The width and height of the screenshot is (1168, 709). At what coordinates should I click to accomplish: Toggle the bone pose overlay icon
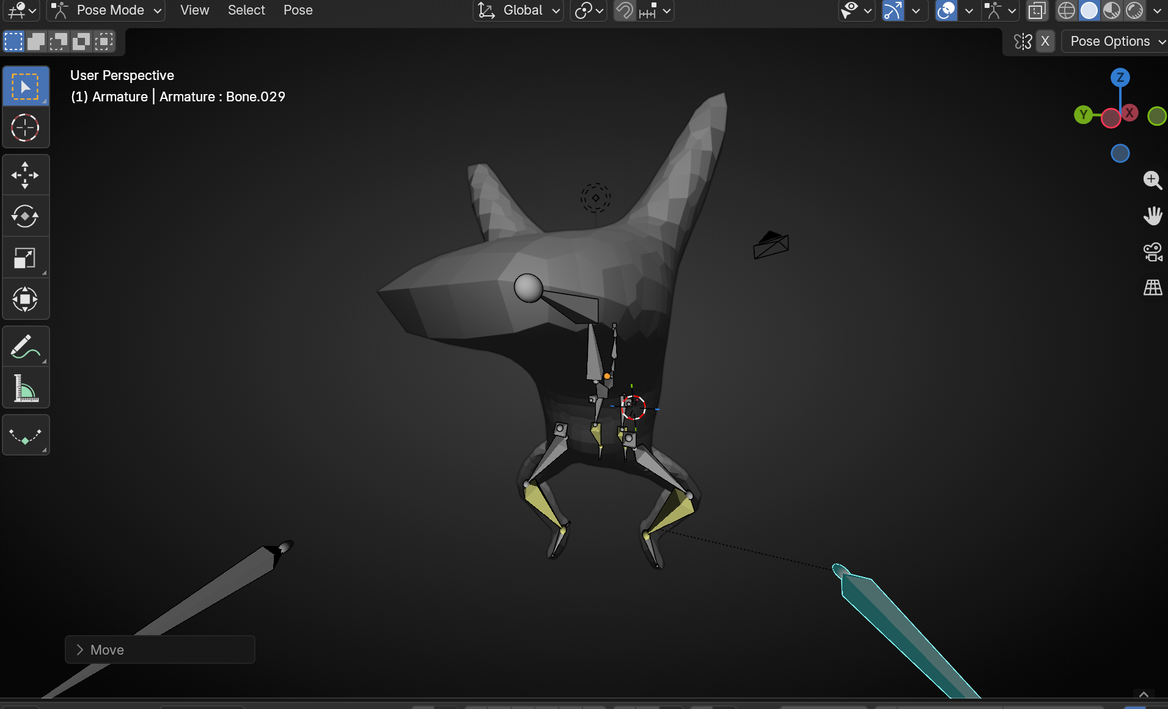(993, 10)
